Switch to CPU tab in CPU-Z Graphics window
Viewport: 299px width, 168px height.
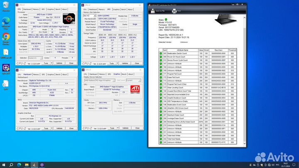[x=86, y=74]
